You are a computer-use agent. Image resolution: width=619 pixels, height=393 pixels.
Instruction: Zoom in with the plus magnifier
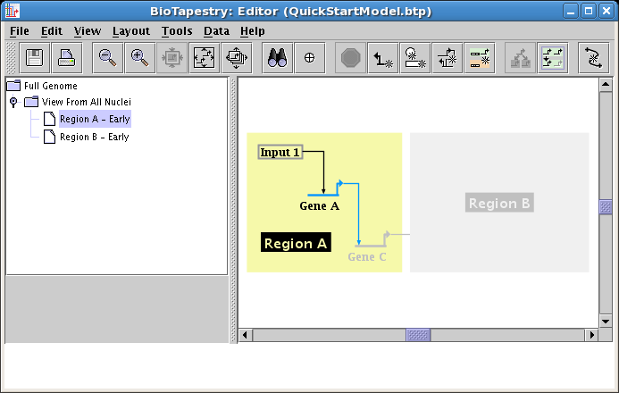139,57
